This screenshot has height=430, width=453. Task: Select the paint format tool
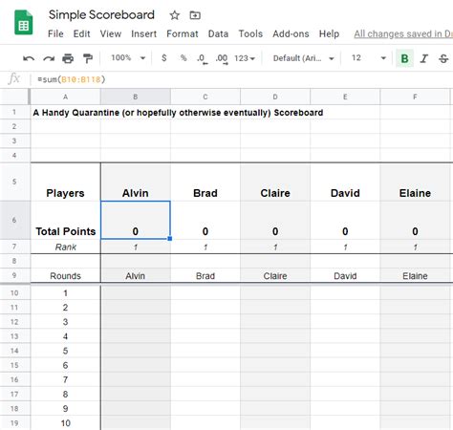[88, 58]
